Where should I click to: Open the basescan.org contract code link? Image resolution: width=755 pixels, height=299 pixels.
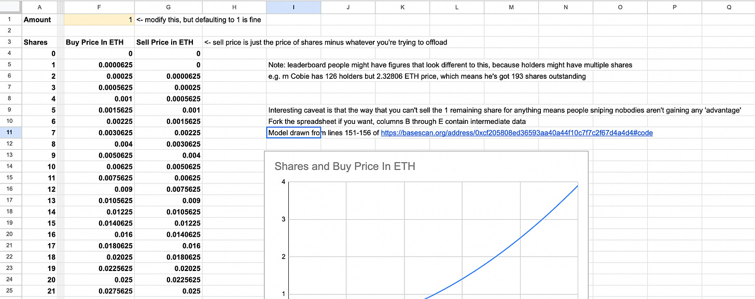tap(516, 133)
